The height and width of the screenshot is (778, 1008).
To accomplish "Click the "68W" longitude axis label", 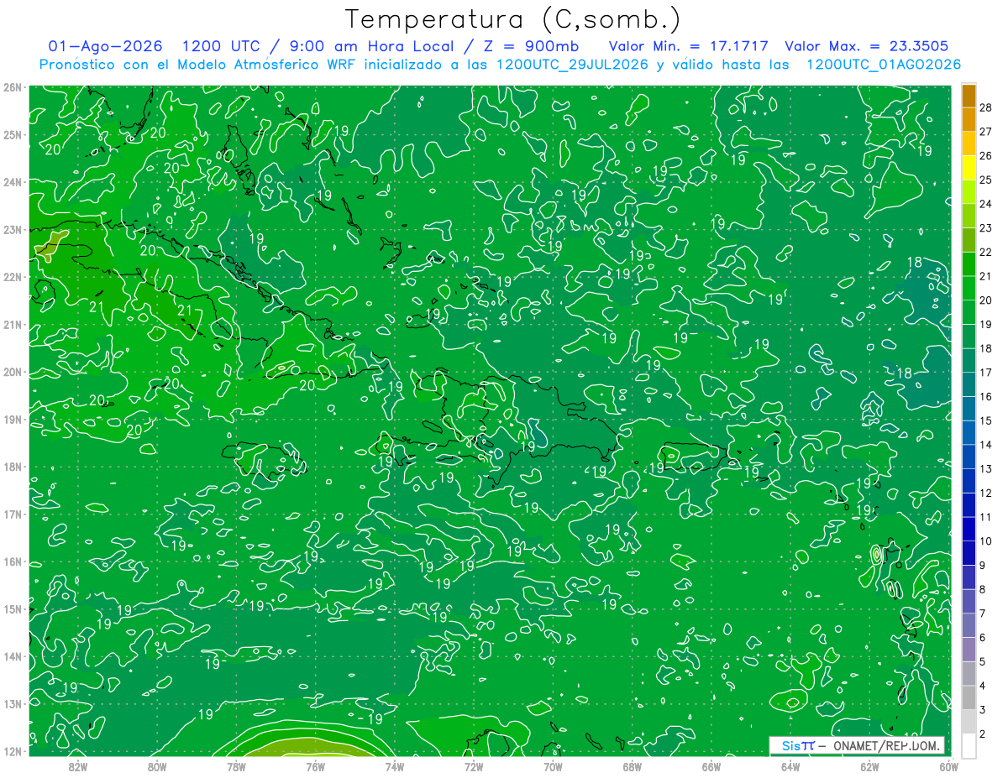I will click(x=633, y=766).
